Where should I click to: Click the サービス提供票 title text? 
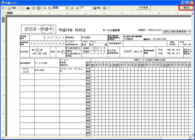tap(111, 30)
